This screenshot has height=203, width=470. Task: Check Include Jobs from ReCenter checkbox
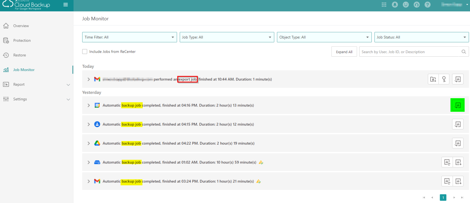pos(85,52)
